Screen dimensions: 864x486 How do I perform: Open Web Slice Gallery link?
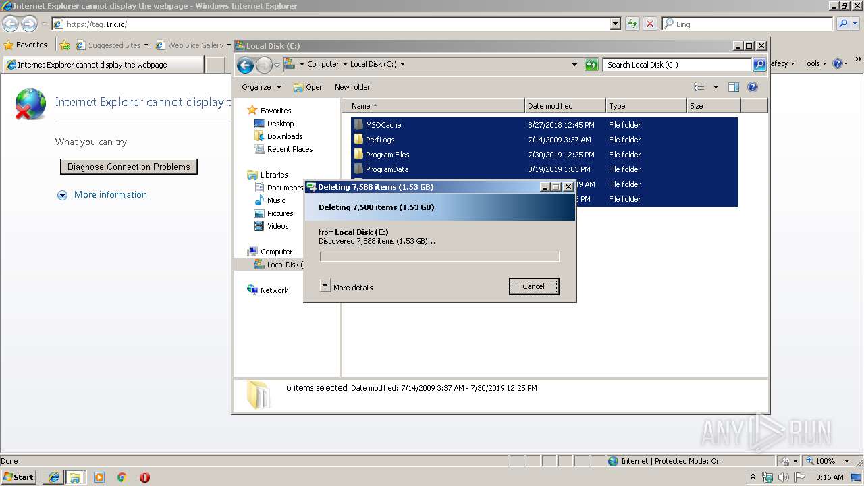click(194, 45)
